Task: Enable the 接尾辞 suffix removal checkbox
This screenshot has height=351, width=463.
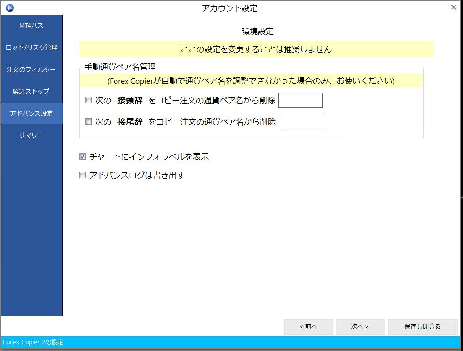Action: [88, 121]
